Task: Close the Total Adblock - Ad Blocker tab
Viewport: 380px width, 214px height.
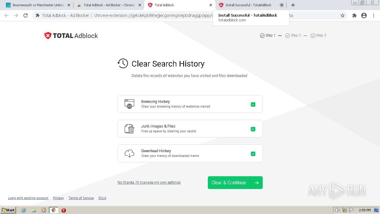Action: [140, 5]
